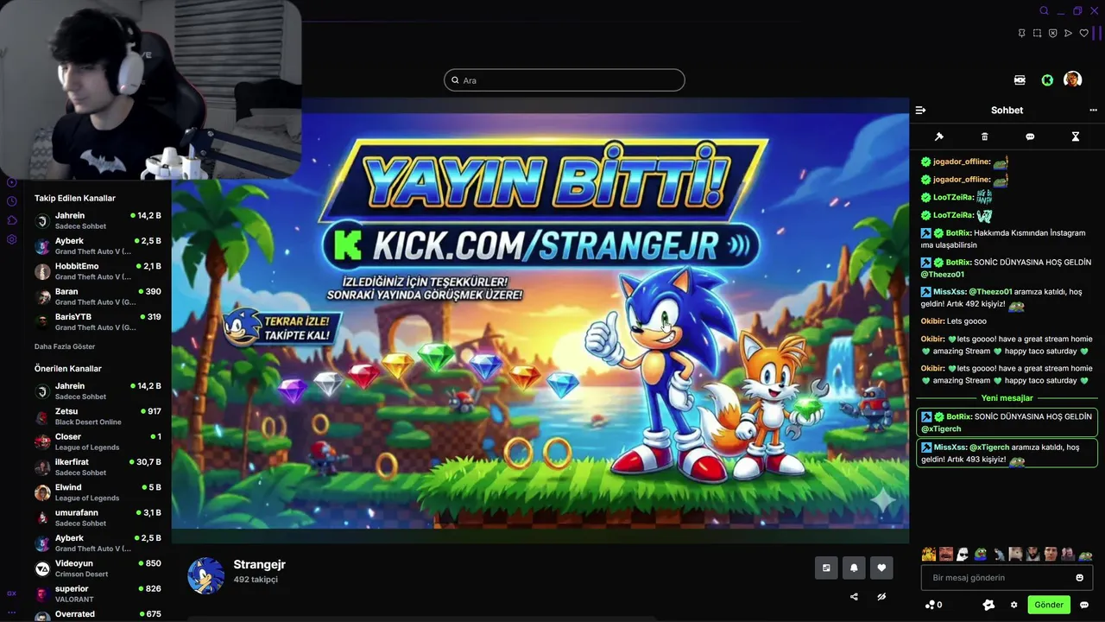
Task: Click the Strangejr Sonic avatar below the video
Action: [x=205, y=575]
